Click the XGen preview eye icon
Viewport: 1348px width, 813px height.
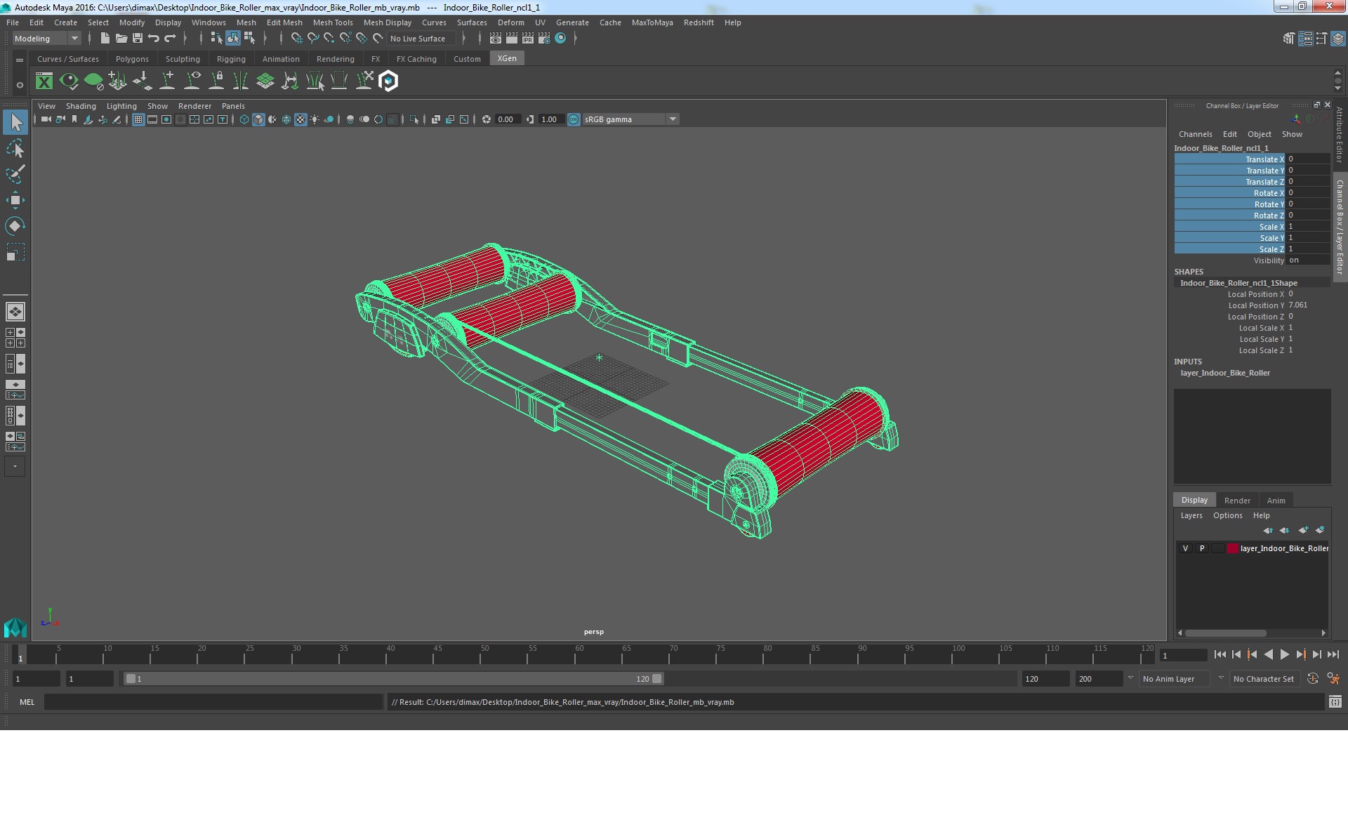69,81
